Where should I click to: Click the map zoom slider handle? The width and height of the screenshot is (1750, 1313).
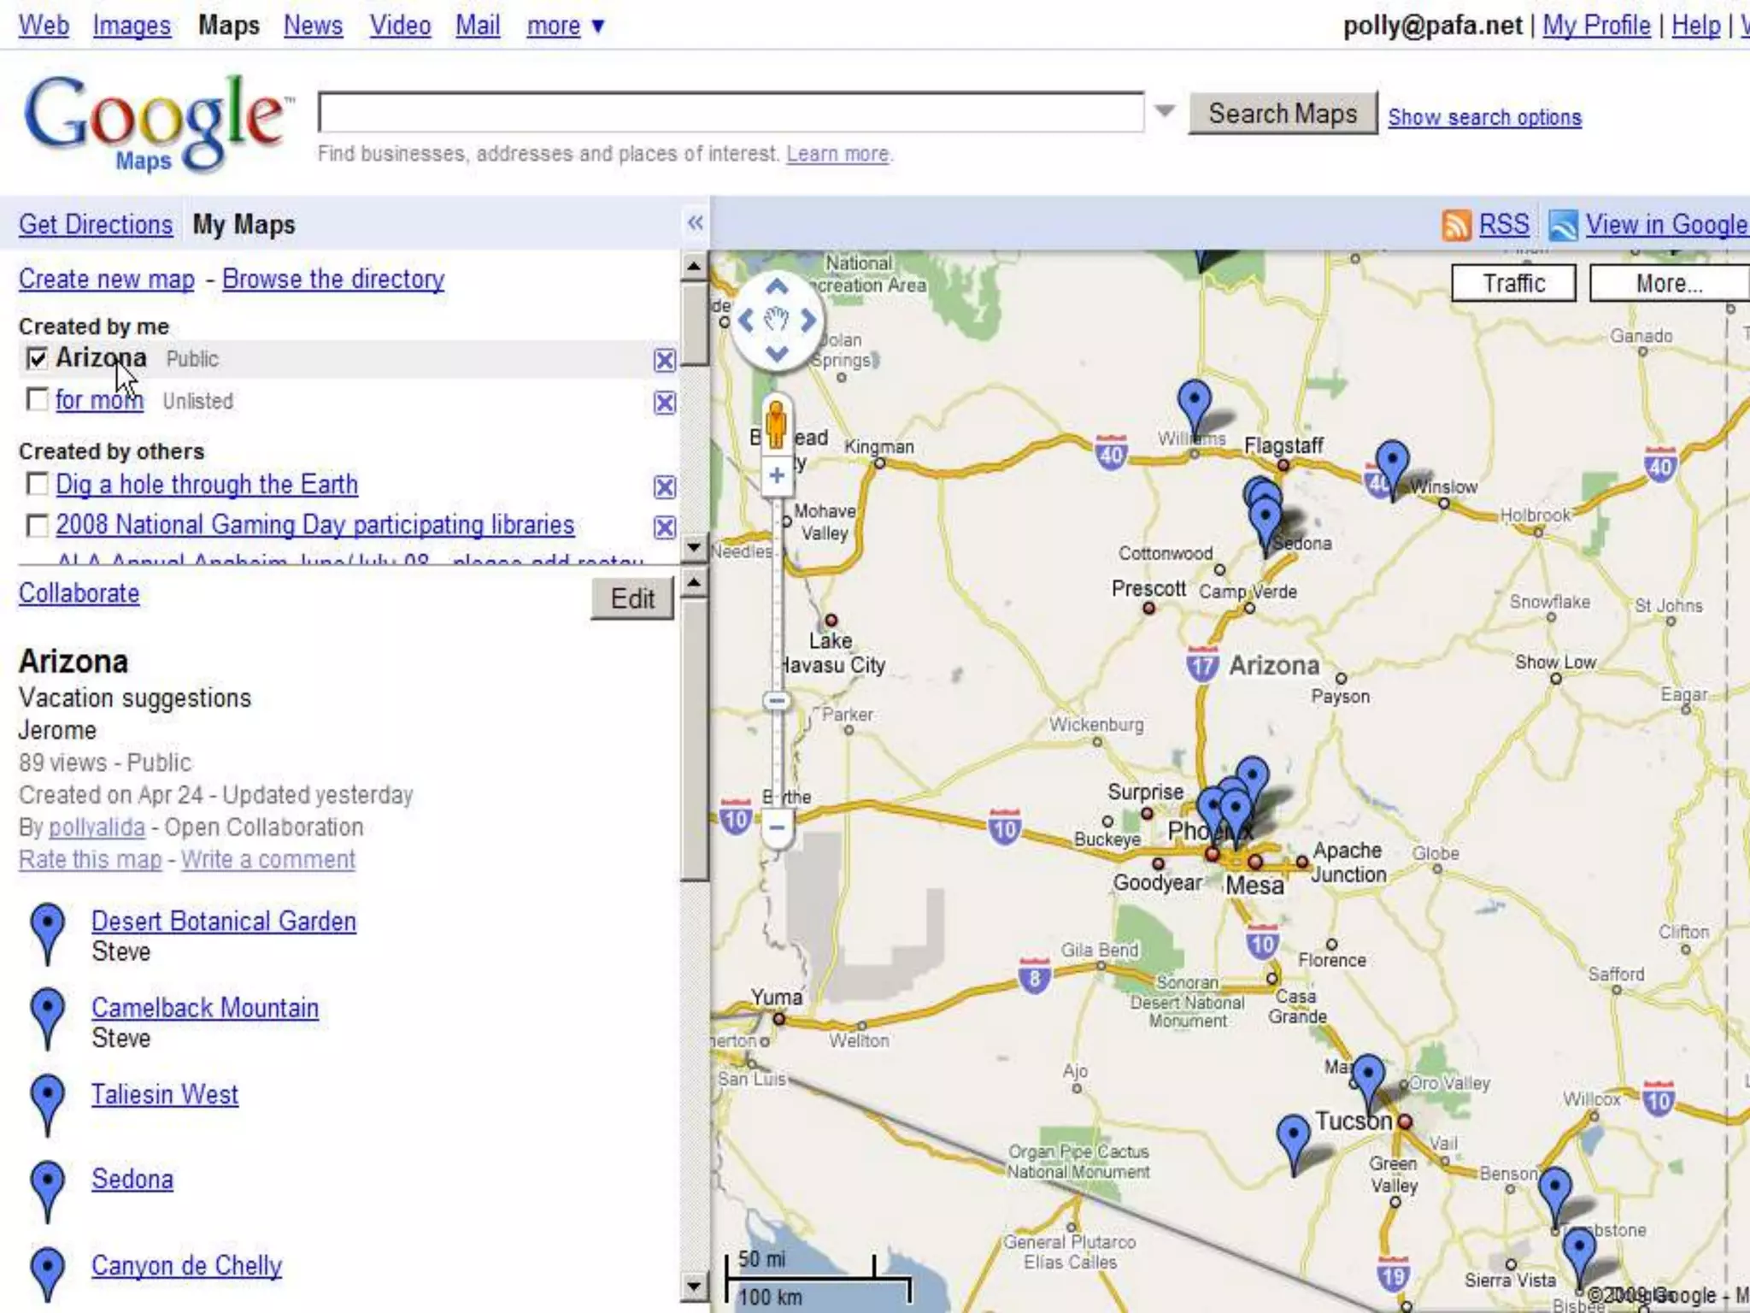[x=776, y=701]
